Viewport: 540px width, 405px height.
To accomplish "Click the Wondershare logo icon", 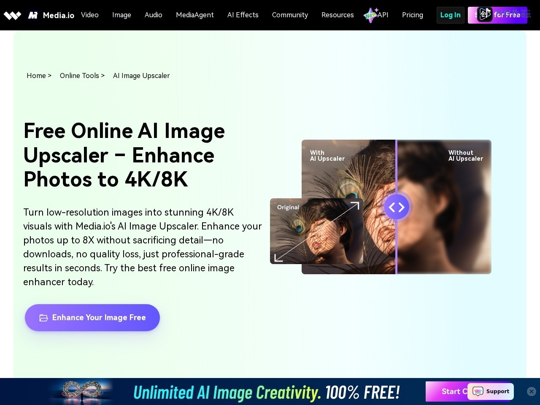I will click(12, 16).
